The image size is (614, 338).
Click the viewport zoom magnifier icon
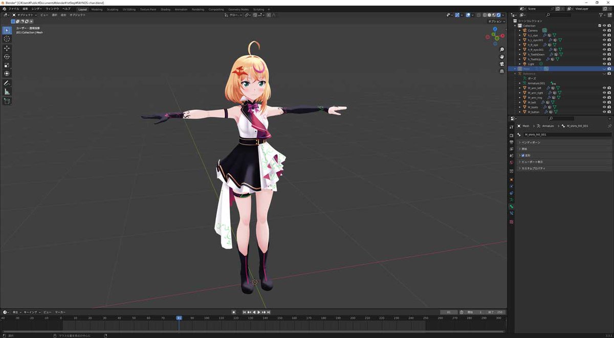pyautogui.click(x=502, y=50)
